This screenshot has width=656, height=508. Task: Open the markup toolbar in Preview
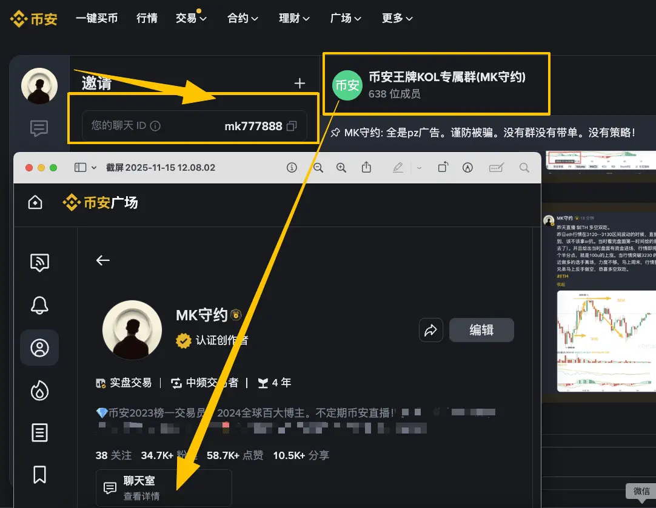coord(467,168)
